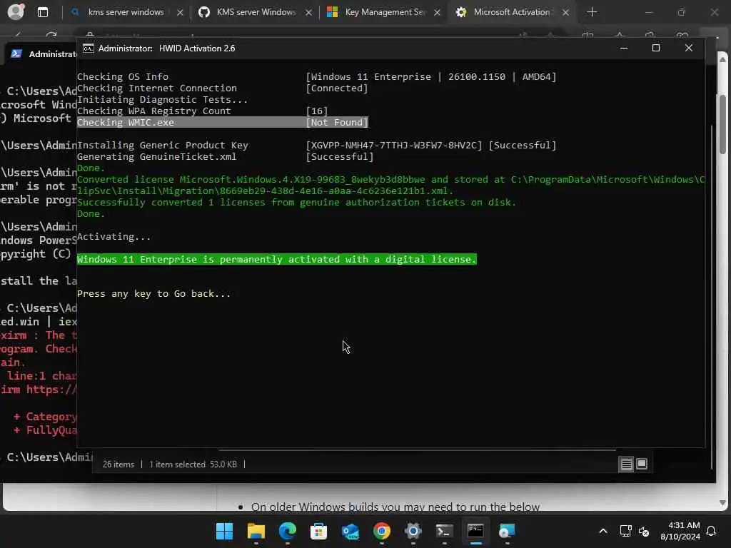Switch to GitHub 'KMS server Windows' tab
The height and width of the screenshot is (548, 731).
pyautogui.click(x=256, y=12)
